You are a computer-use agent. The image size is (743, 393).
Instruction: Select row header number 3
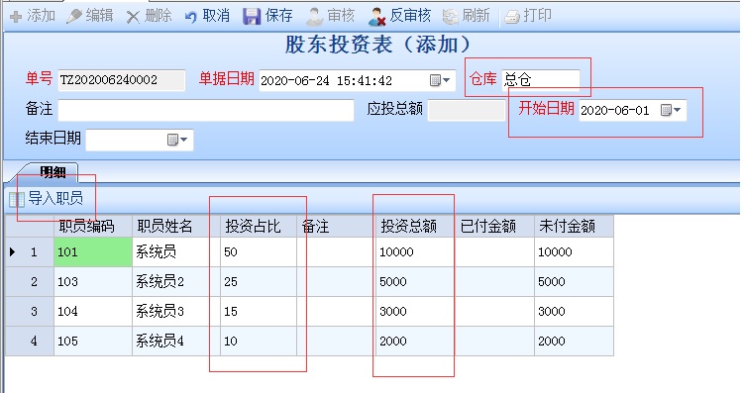30,312
